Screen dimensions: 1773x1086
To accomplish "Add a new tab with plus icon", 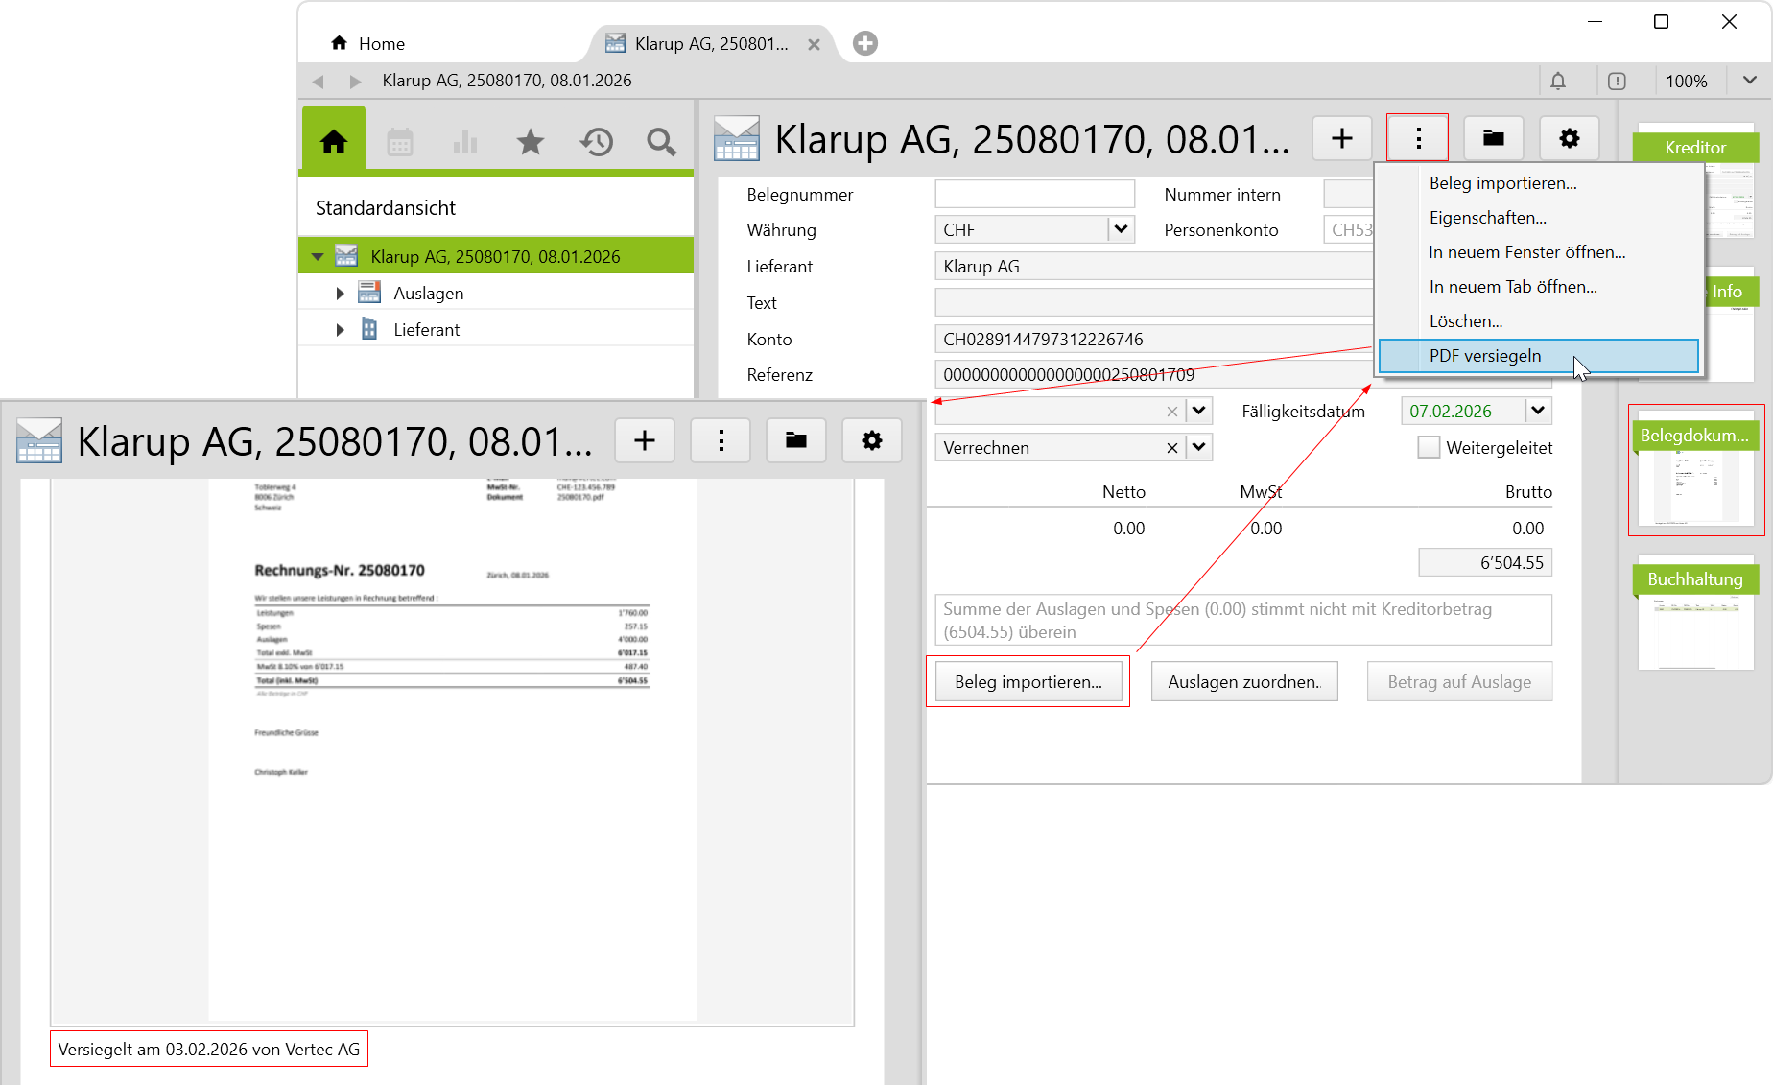I will coord(864,43).
